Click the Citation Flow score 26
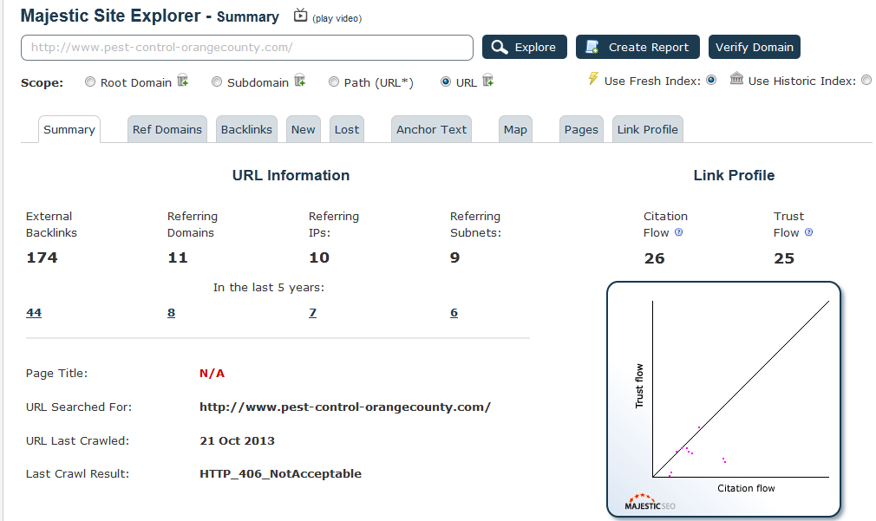The width and height of the screenshot is (876, 521). 654,258
